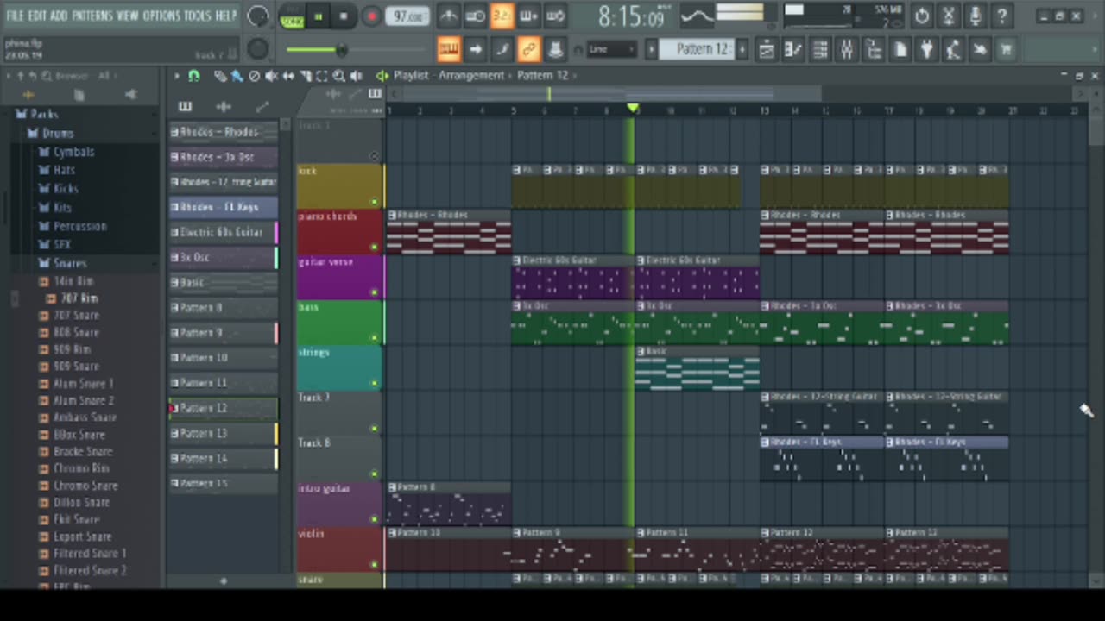Image resolution: width=1105 pixels, height=621 pixels.
Task: Click the microphone recording icon
Action: (x=975, y=16)
